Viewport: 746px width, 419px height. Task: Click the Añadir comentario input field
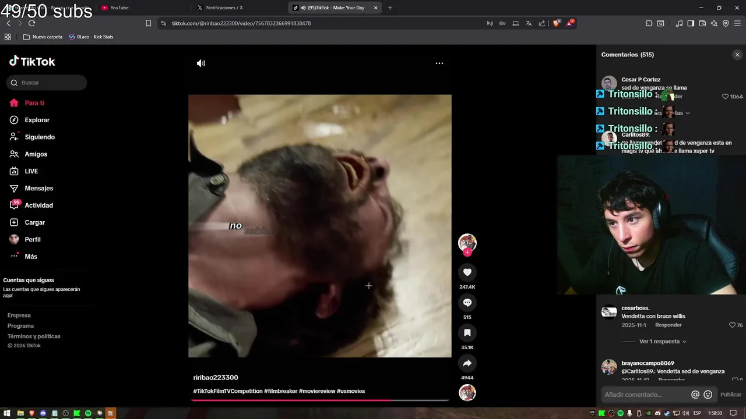tap(646, 395)
